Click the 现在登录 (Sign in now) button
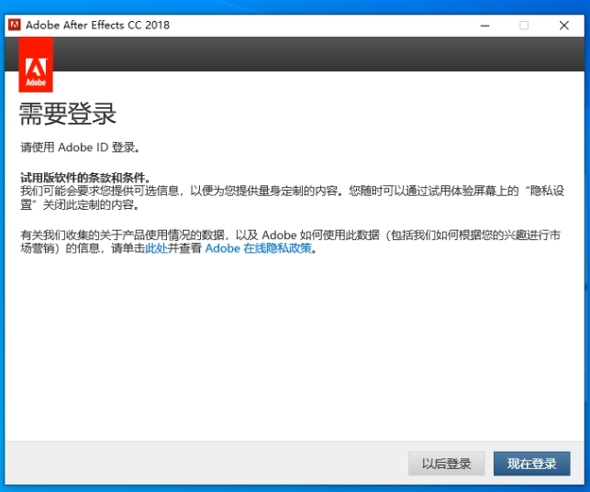This screenshot has width=590, height=492. click(531, 464)
